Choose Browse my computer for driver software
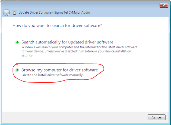This screenshot has height=125, width=171. coord(60,70)
